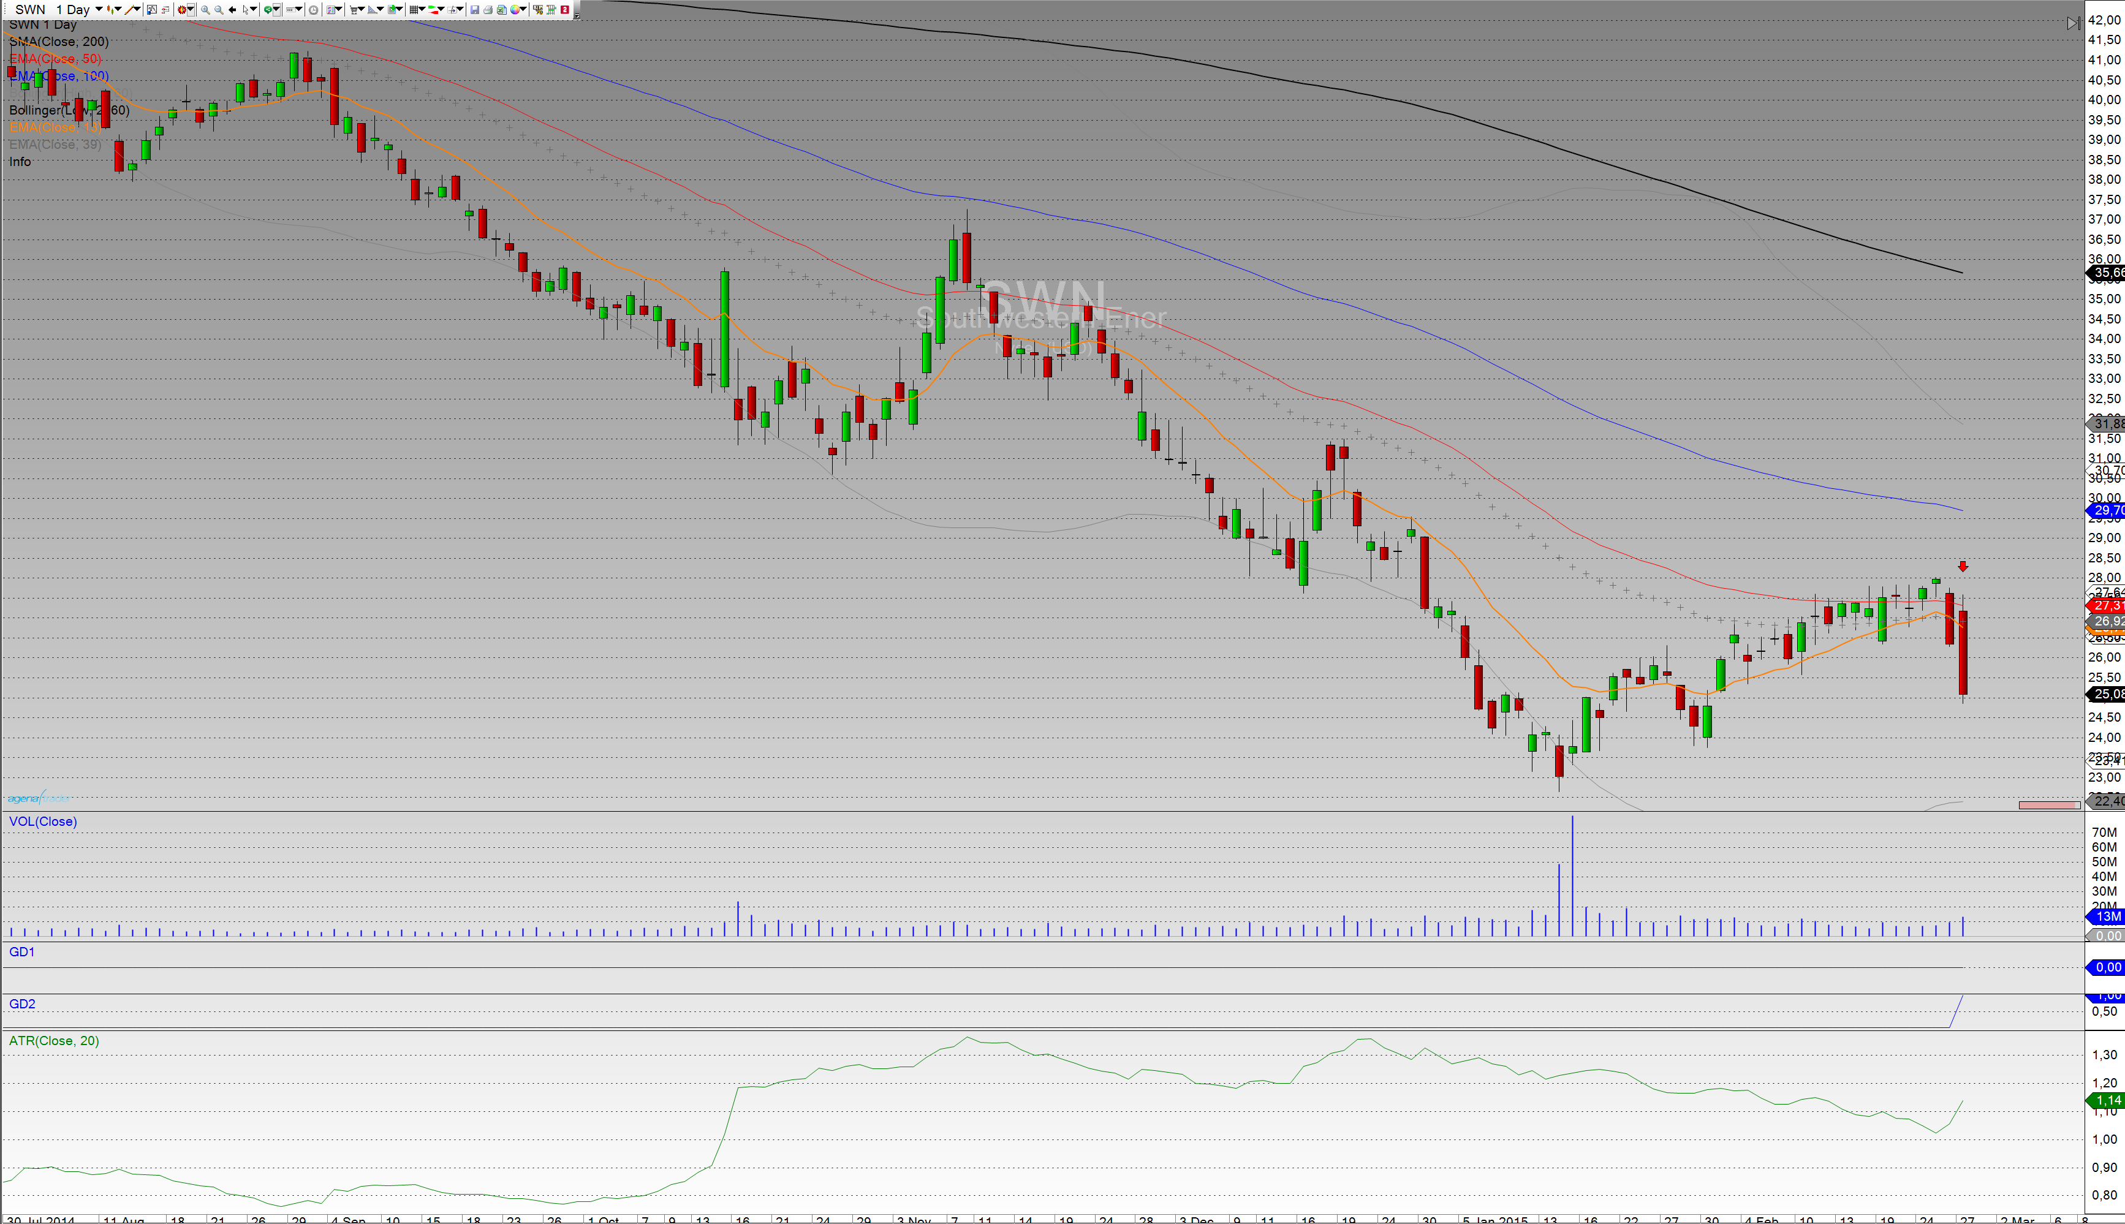Click the black back arrow icon
Image resolution: width=2125 pixels, height=1224 pixels.
(x=232, y=10)
